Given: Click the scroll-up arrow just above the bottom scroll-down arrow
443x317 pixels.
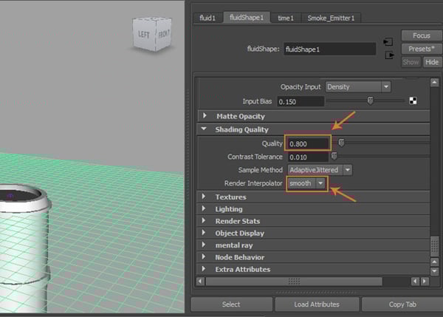Looking at the screenshot, I should point(434,262).
